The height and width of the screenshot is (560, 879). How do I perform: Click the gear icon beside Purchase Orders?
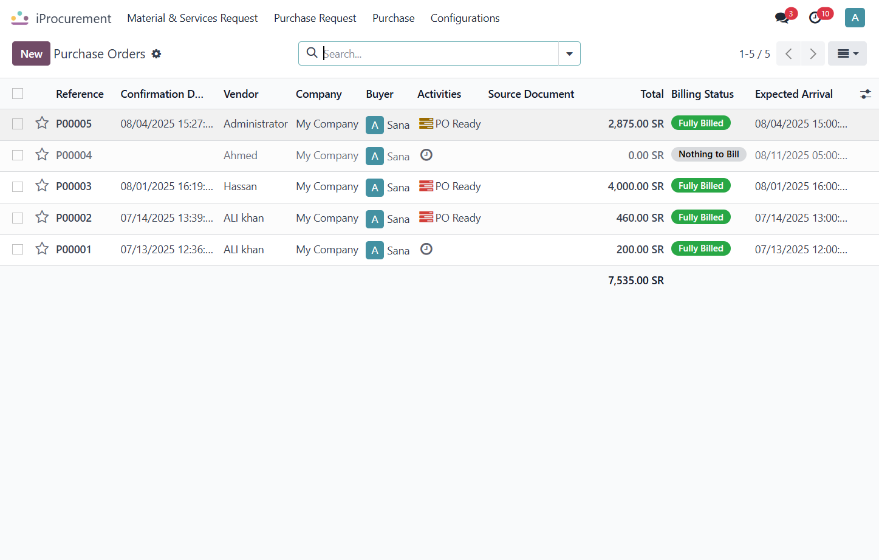click(x=156, y=54)
